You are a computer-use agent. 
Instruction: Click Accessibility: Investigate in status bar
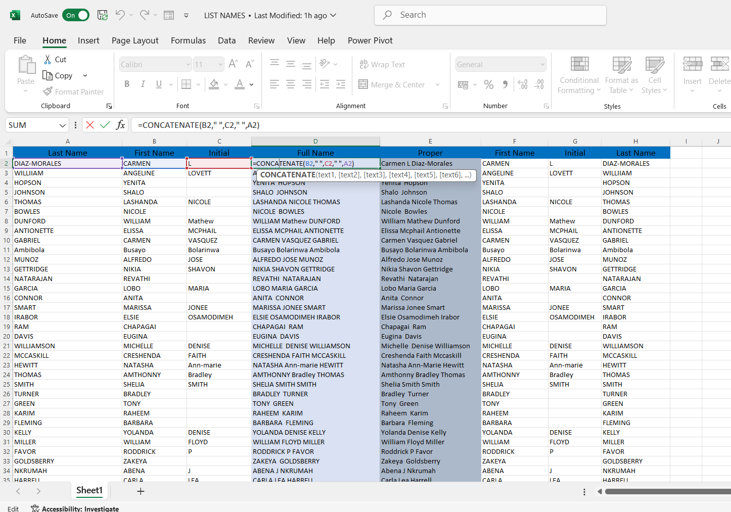pyautogui.click(x=75, y=508)
